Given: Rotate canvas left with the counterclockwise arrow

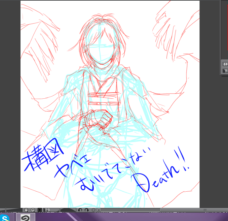Looking at the screenshot, I should click(x=80, y=210).
